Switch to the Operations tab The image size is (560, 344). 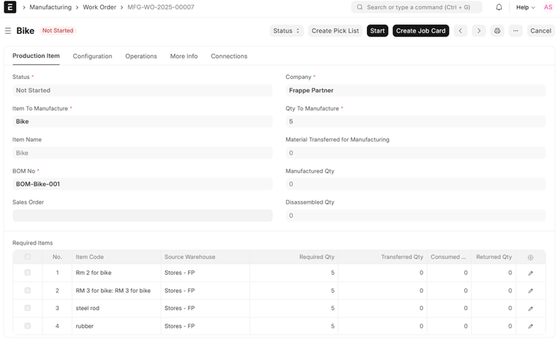(141, 56)
